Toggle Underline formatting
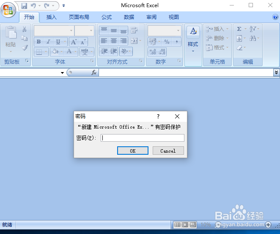 point(58,42)
